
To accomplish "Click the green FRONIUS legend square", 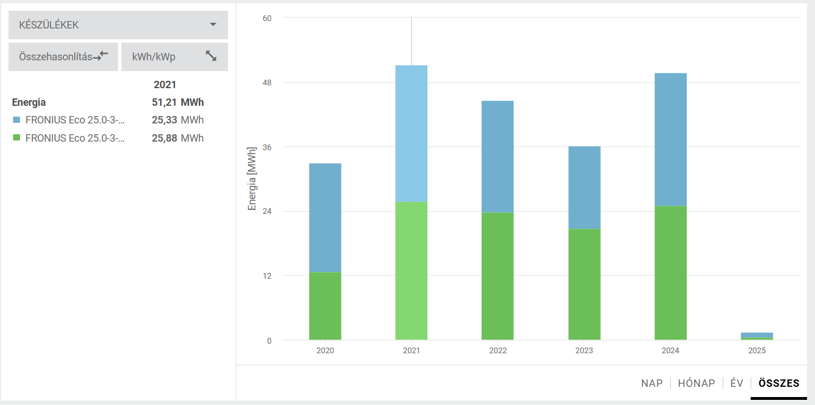I will click(x=17, y=138).
